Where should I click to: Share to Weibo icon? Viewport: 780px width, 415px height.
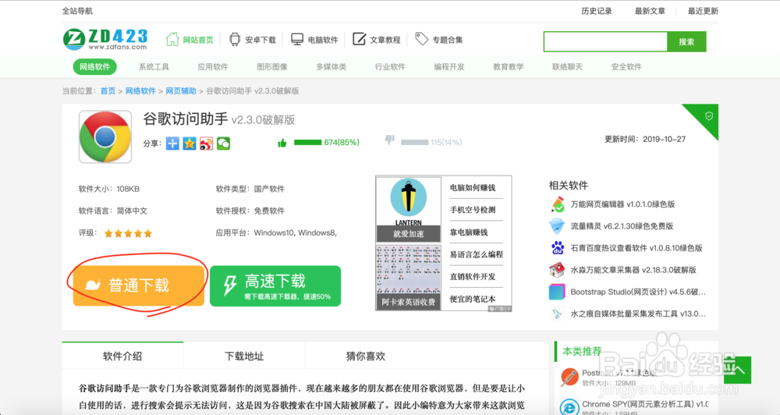point(207,144)
